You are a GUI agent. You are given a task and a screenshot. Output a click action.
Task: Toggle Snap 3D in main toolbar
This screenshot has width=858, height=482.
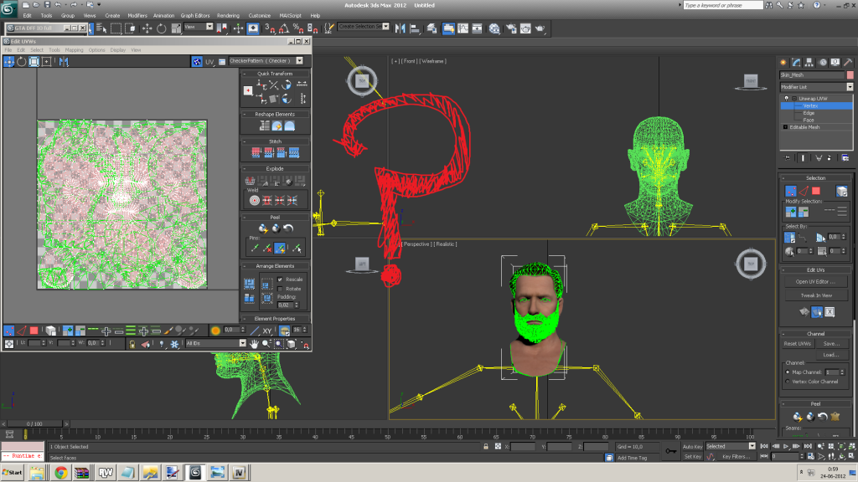(x=270, y=28)
